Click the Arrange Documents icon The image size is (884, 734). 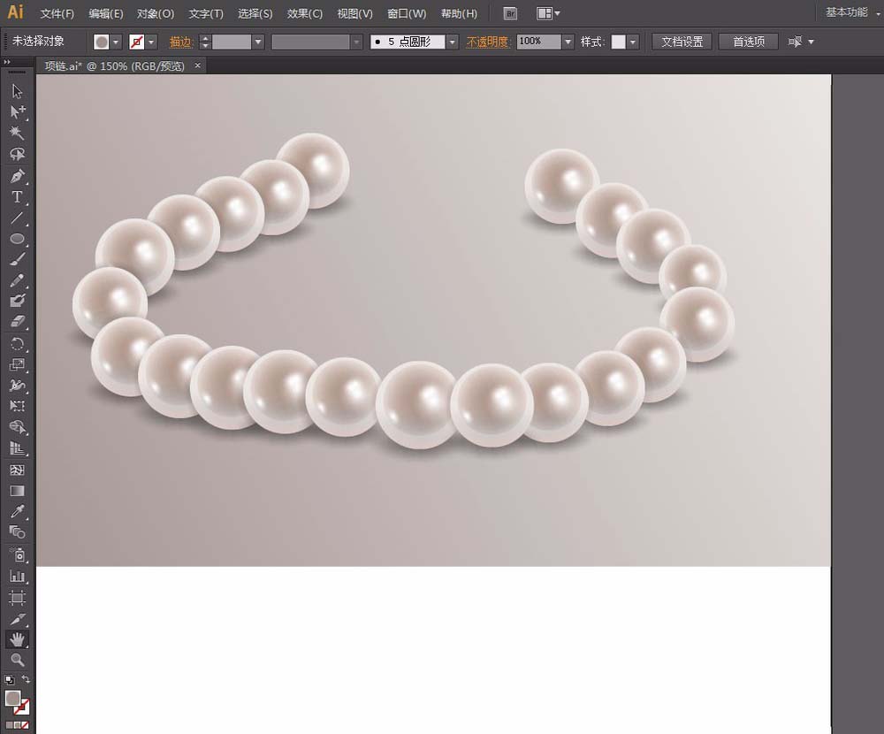click(548, 13)
